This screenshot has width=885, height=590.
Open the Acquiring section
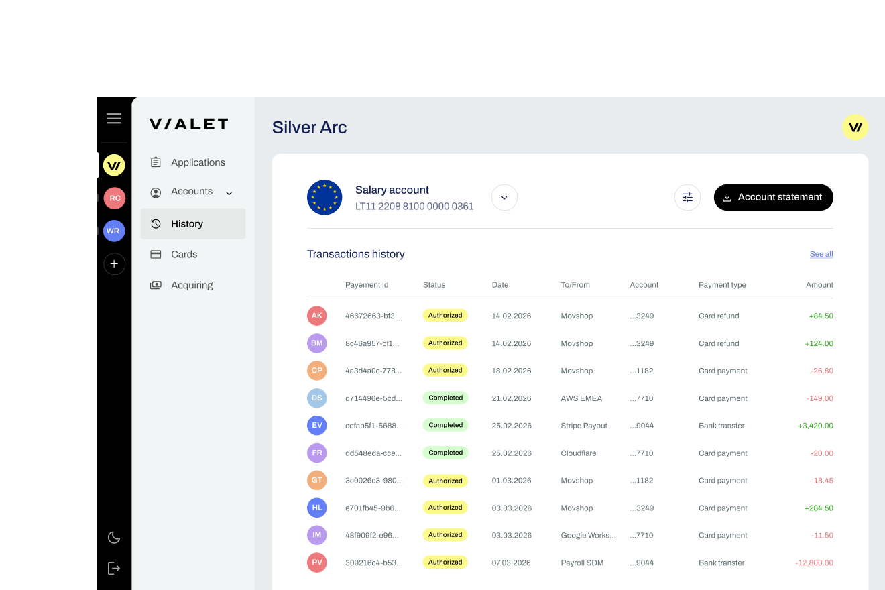(x=192, y=285)
